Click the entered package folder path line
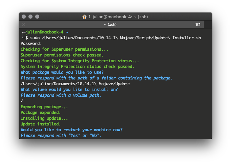The width and height of the screenshot is (231, 164). coord(75,84)
